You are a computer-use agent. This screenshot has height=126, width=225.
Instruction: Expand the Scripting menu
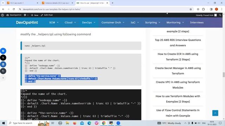pos(153,22)
